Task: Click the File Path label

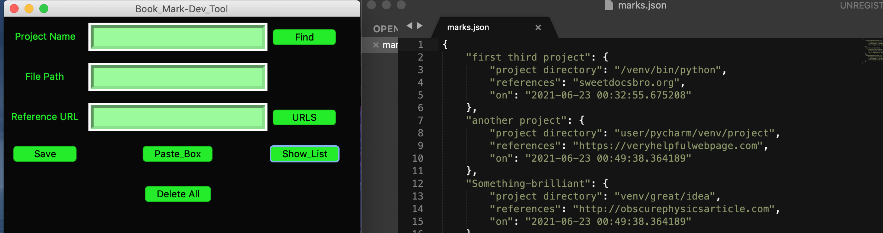Action: (45, 77)
